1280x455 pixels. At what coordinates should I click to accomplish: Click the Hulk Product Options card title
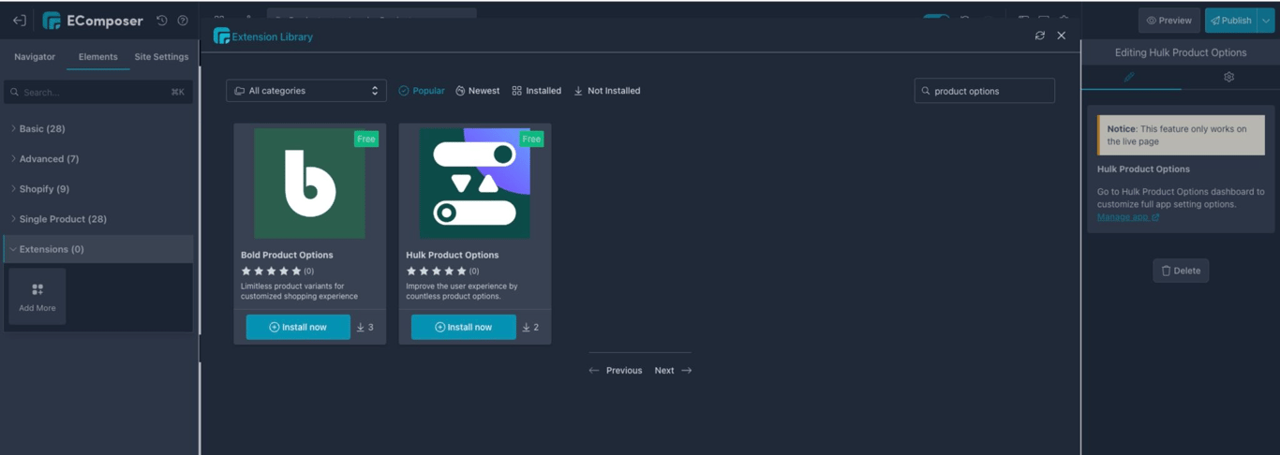[x=453, y=255]
